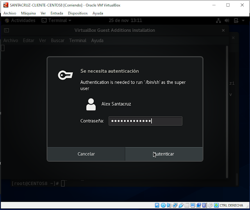Click the 'Authentication is needed to run' message
Screen dimensions: 250x210
tap(133, 85)
